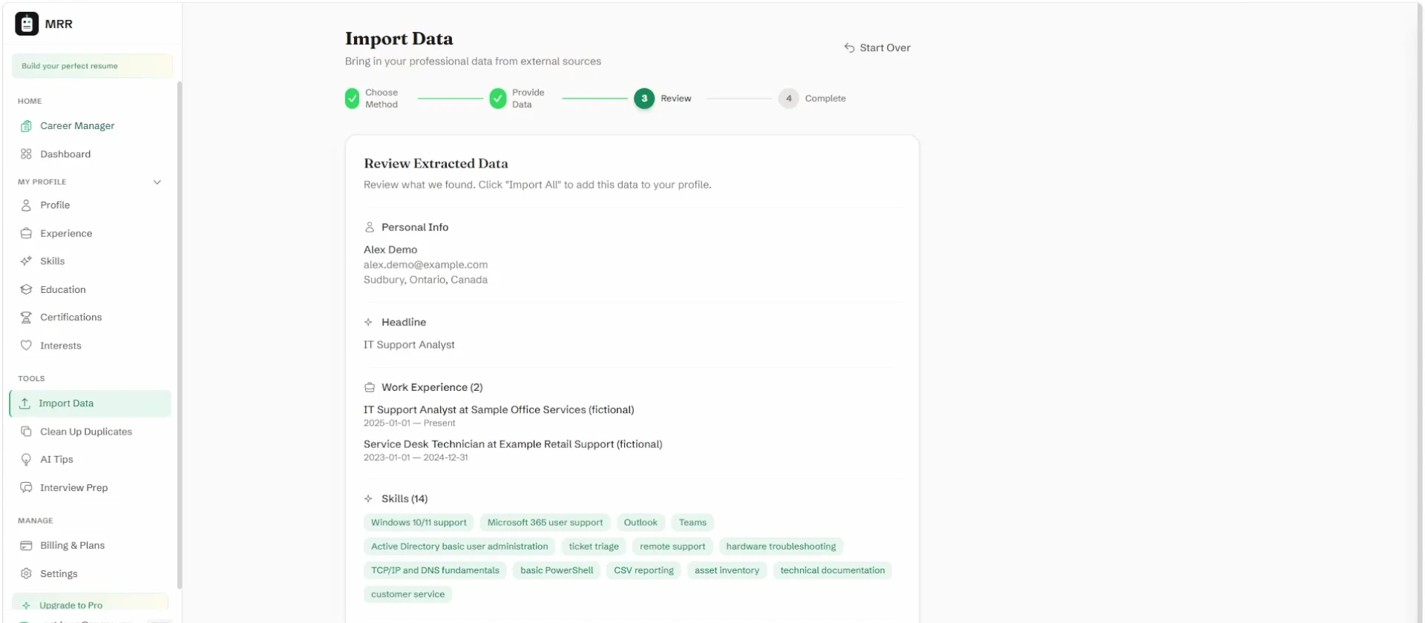Click the Interview Prep chat icon
This screenshot has height=623, width=1425.
[x=26, y=488]
